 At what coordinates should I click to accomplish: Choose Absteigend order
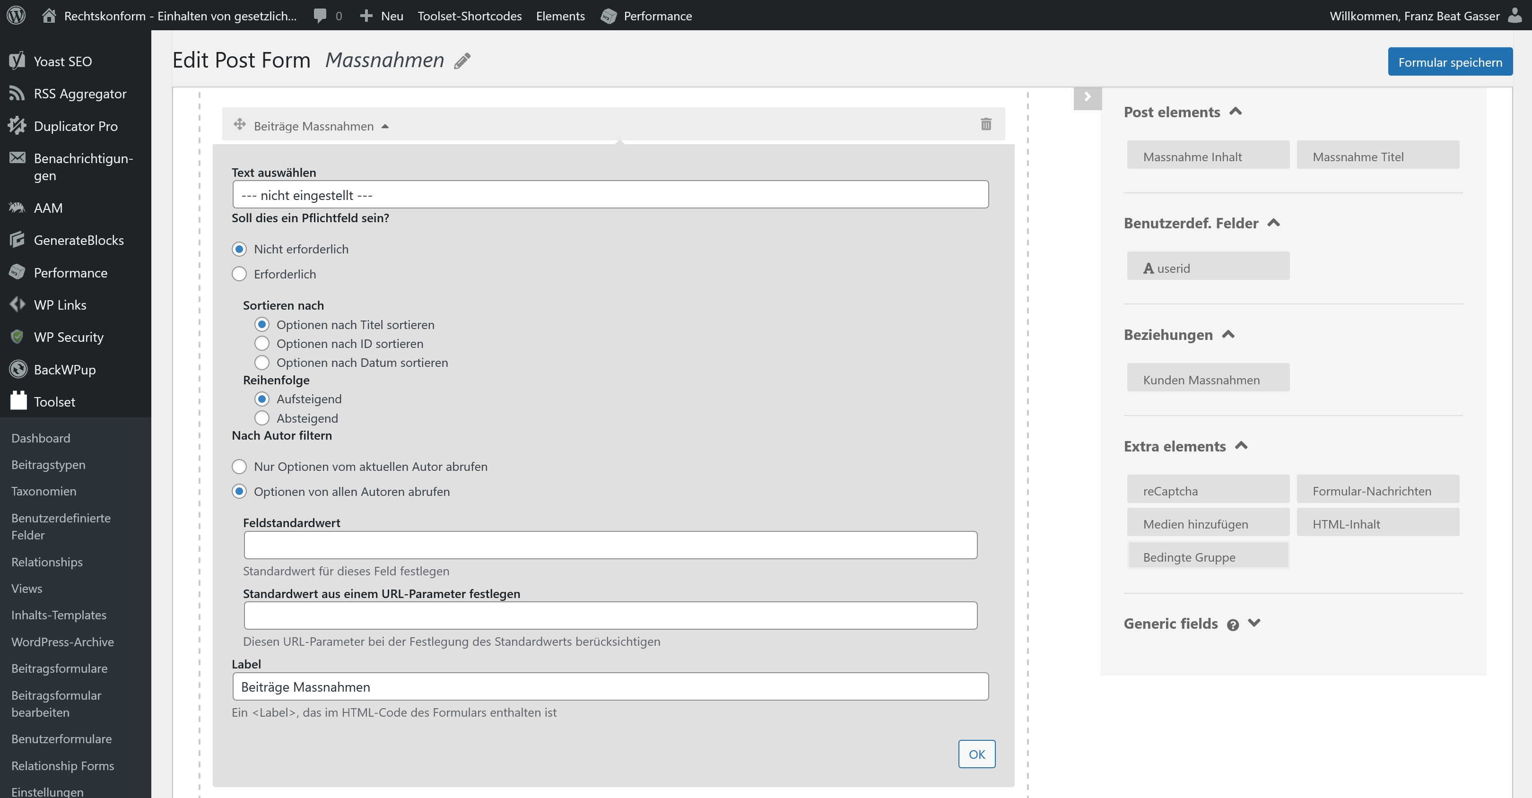point(261,418)
